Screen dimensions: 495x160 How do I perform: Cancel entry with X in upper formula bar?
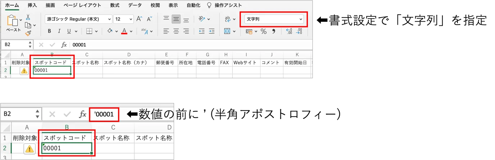(x=41, y=45)
